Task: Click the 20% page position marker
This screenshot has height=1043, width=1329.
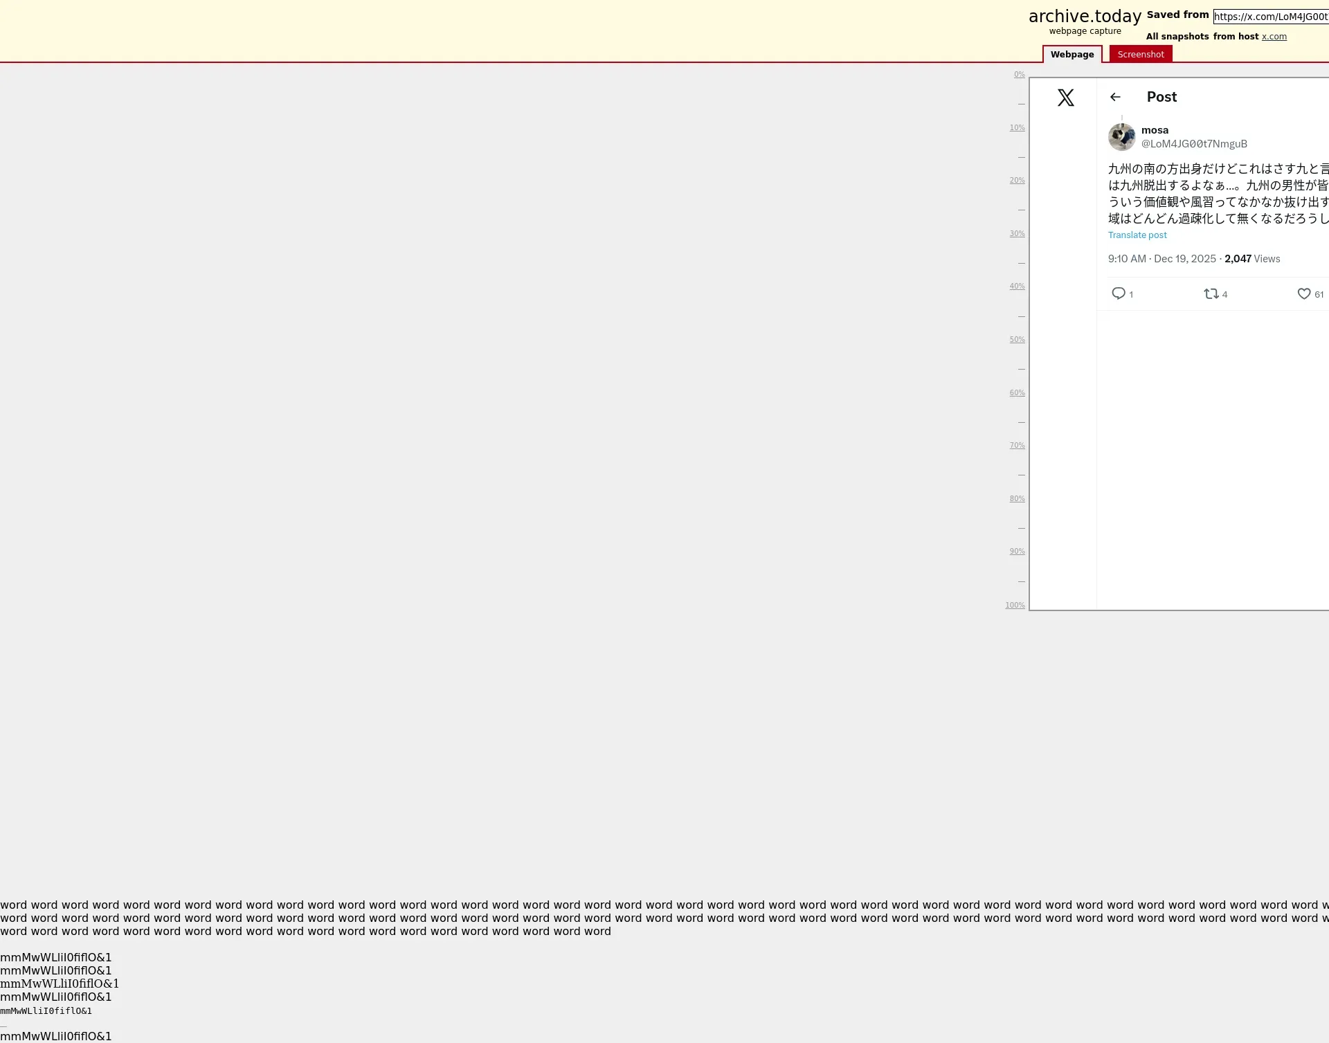Action: pos(1016,181)
